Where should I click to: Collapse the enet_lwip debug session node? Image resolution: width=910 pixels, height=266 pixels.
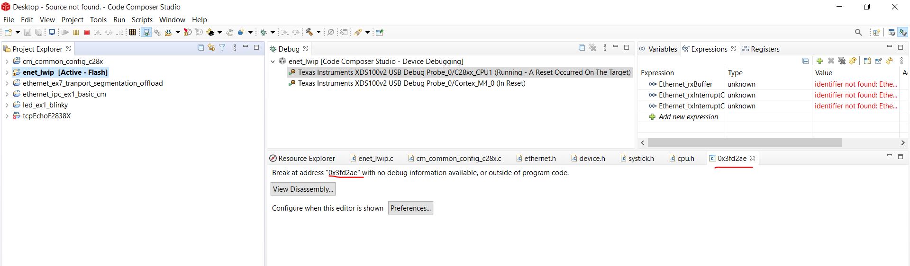pos(273,62)
